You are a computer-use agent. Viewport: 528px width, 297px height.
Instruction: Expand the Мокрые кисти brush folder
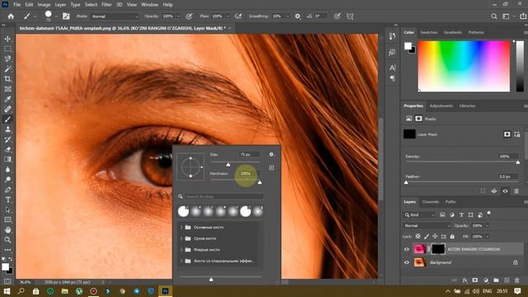pyautogui.click(x=181, y=249)
